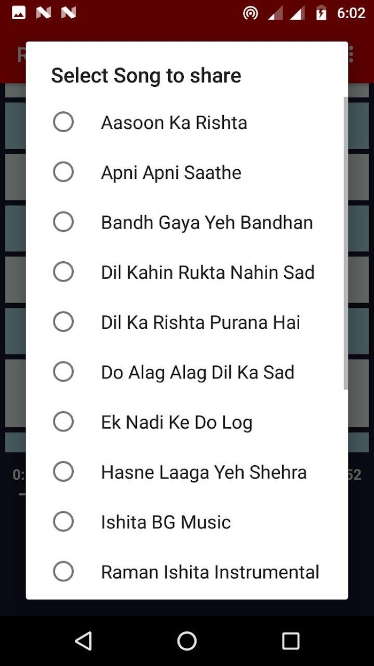Viewport: 374px width, 666px height.
Task: Select Dil Ka Rishta Purana Hai radio
Action: coord(63,322)
